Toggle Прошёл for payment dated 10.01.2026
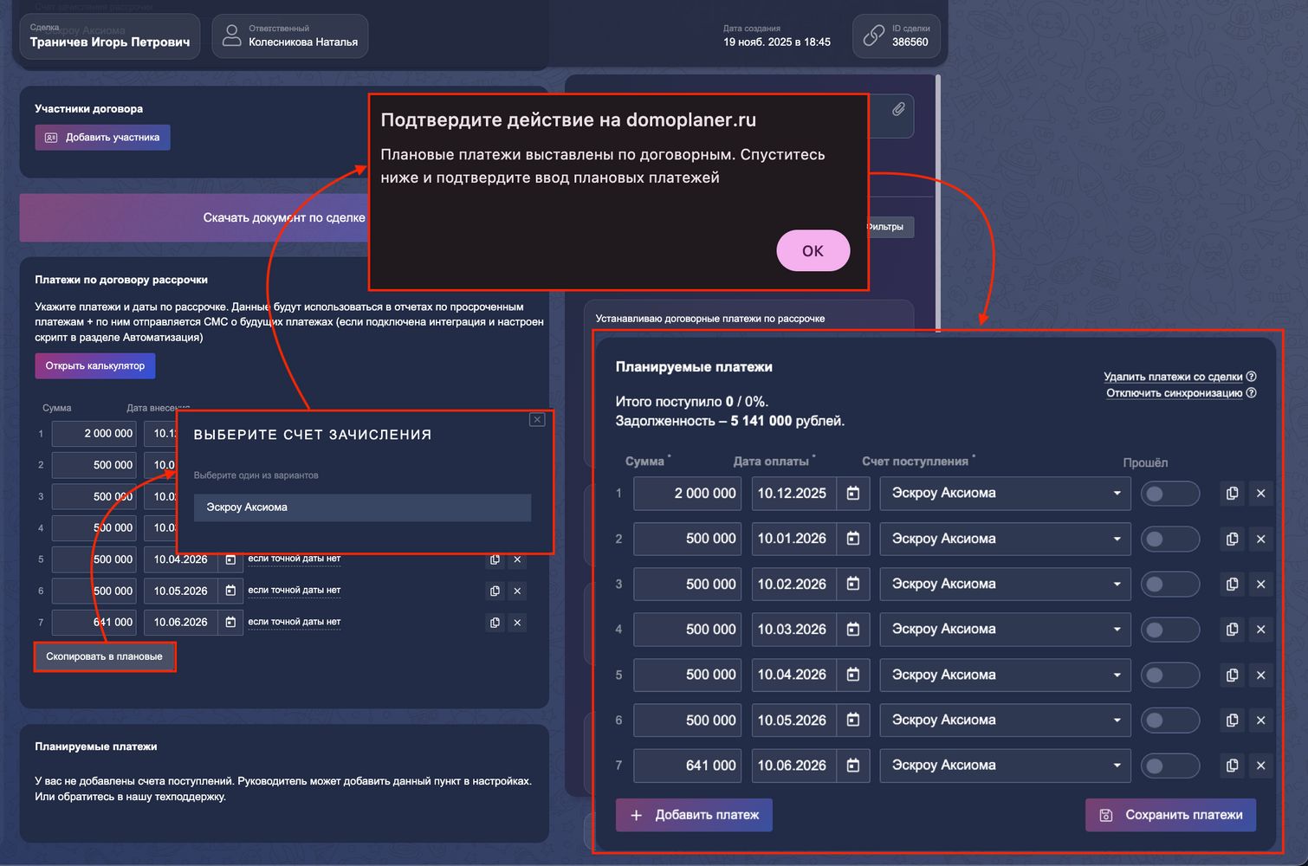The height and width of the screenshot is (866, 1308). (1170, 539)
